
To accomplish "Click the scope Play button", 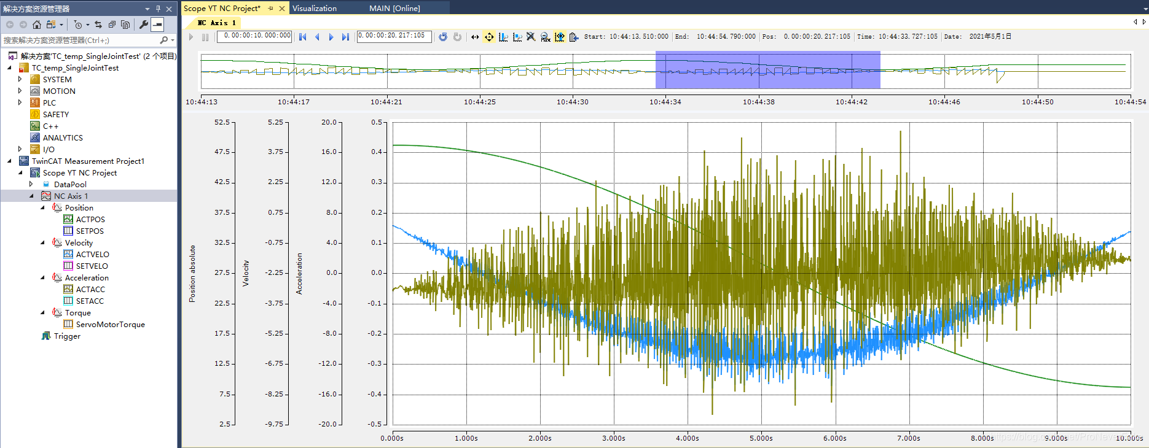I will coord(191,37).
